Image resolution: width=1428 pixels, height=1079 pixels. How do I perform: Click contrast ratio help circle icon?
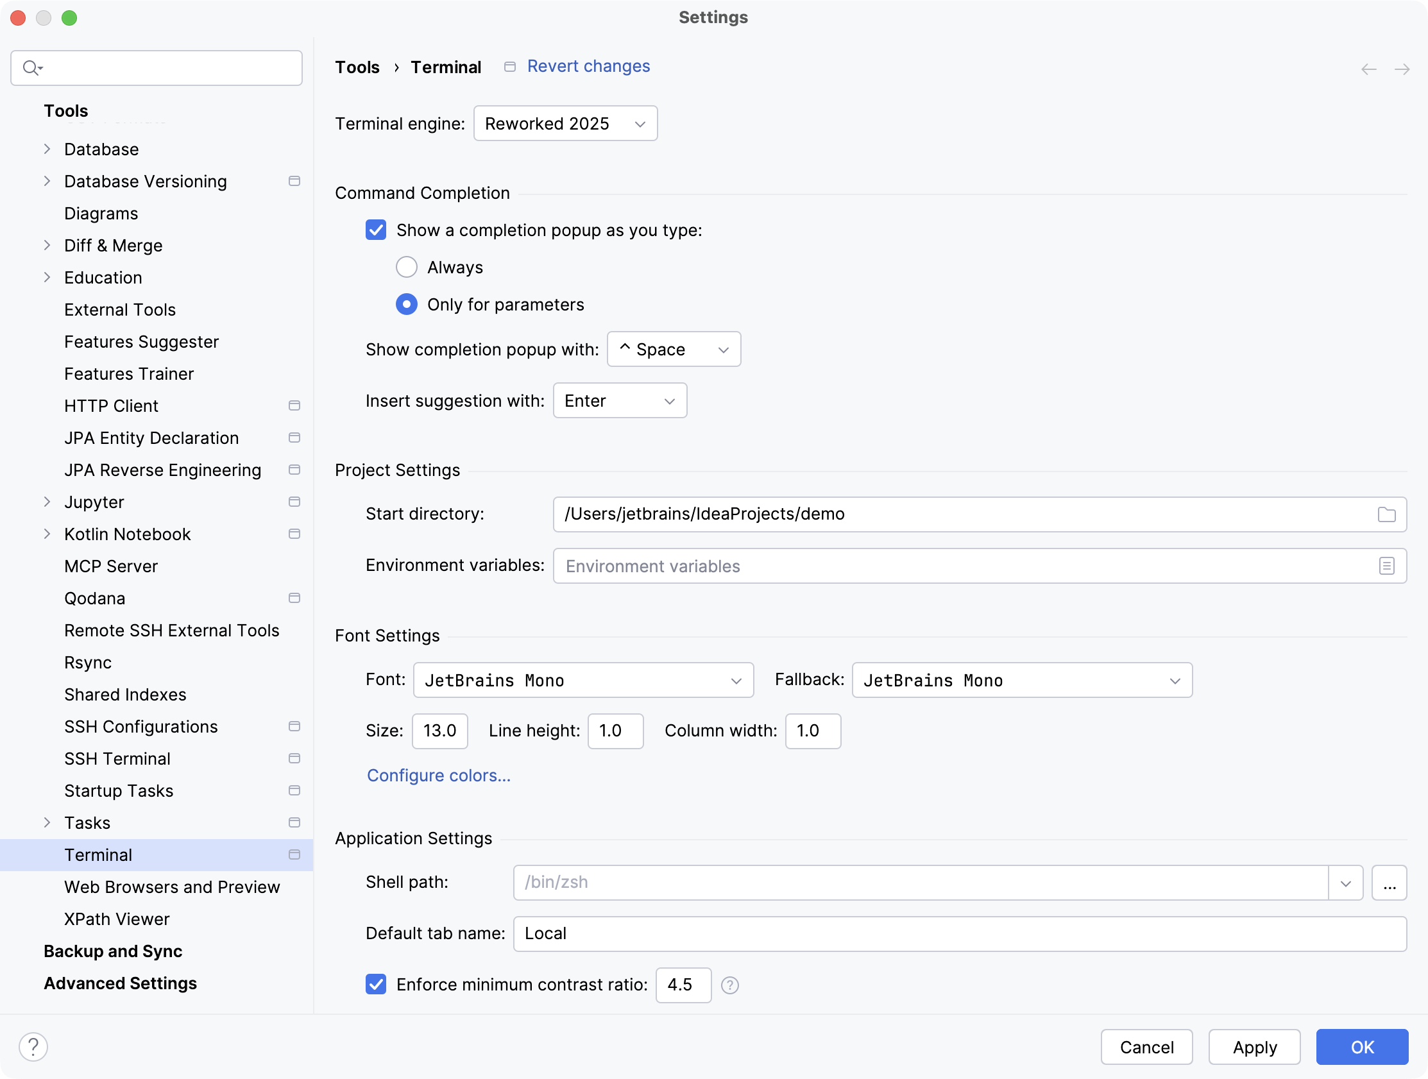coord(730,985)
